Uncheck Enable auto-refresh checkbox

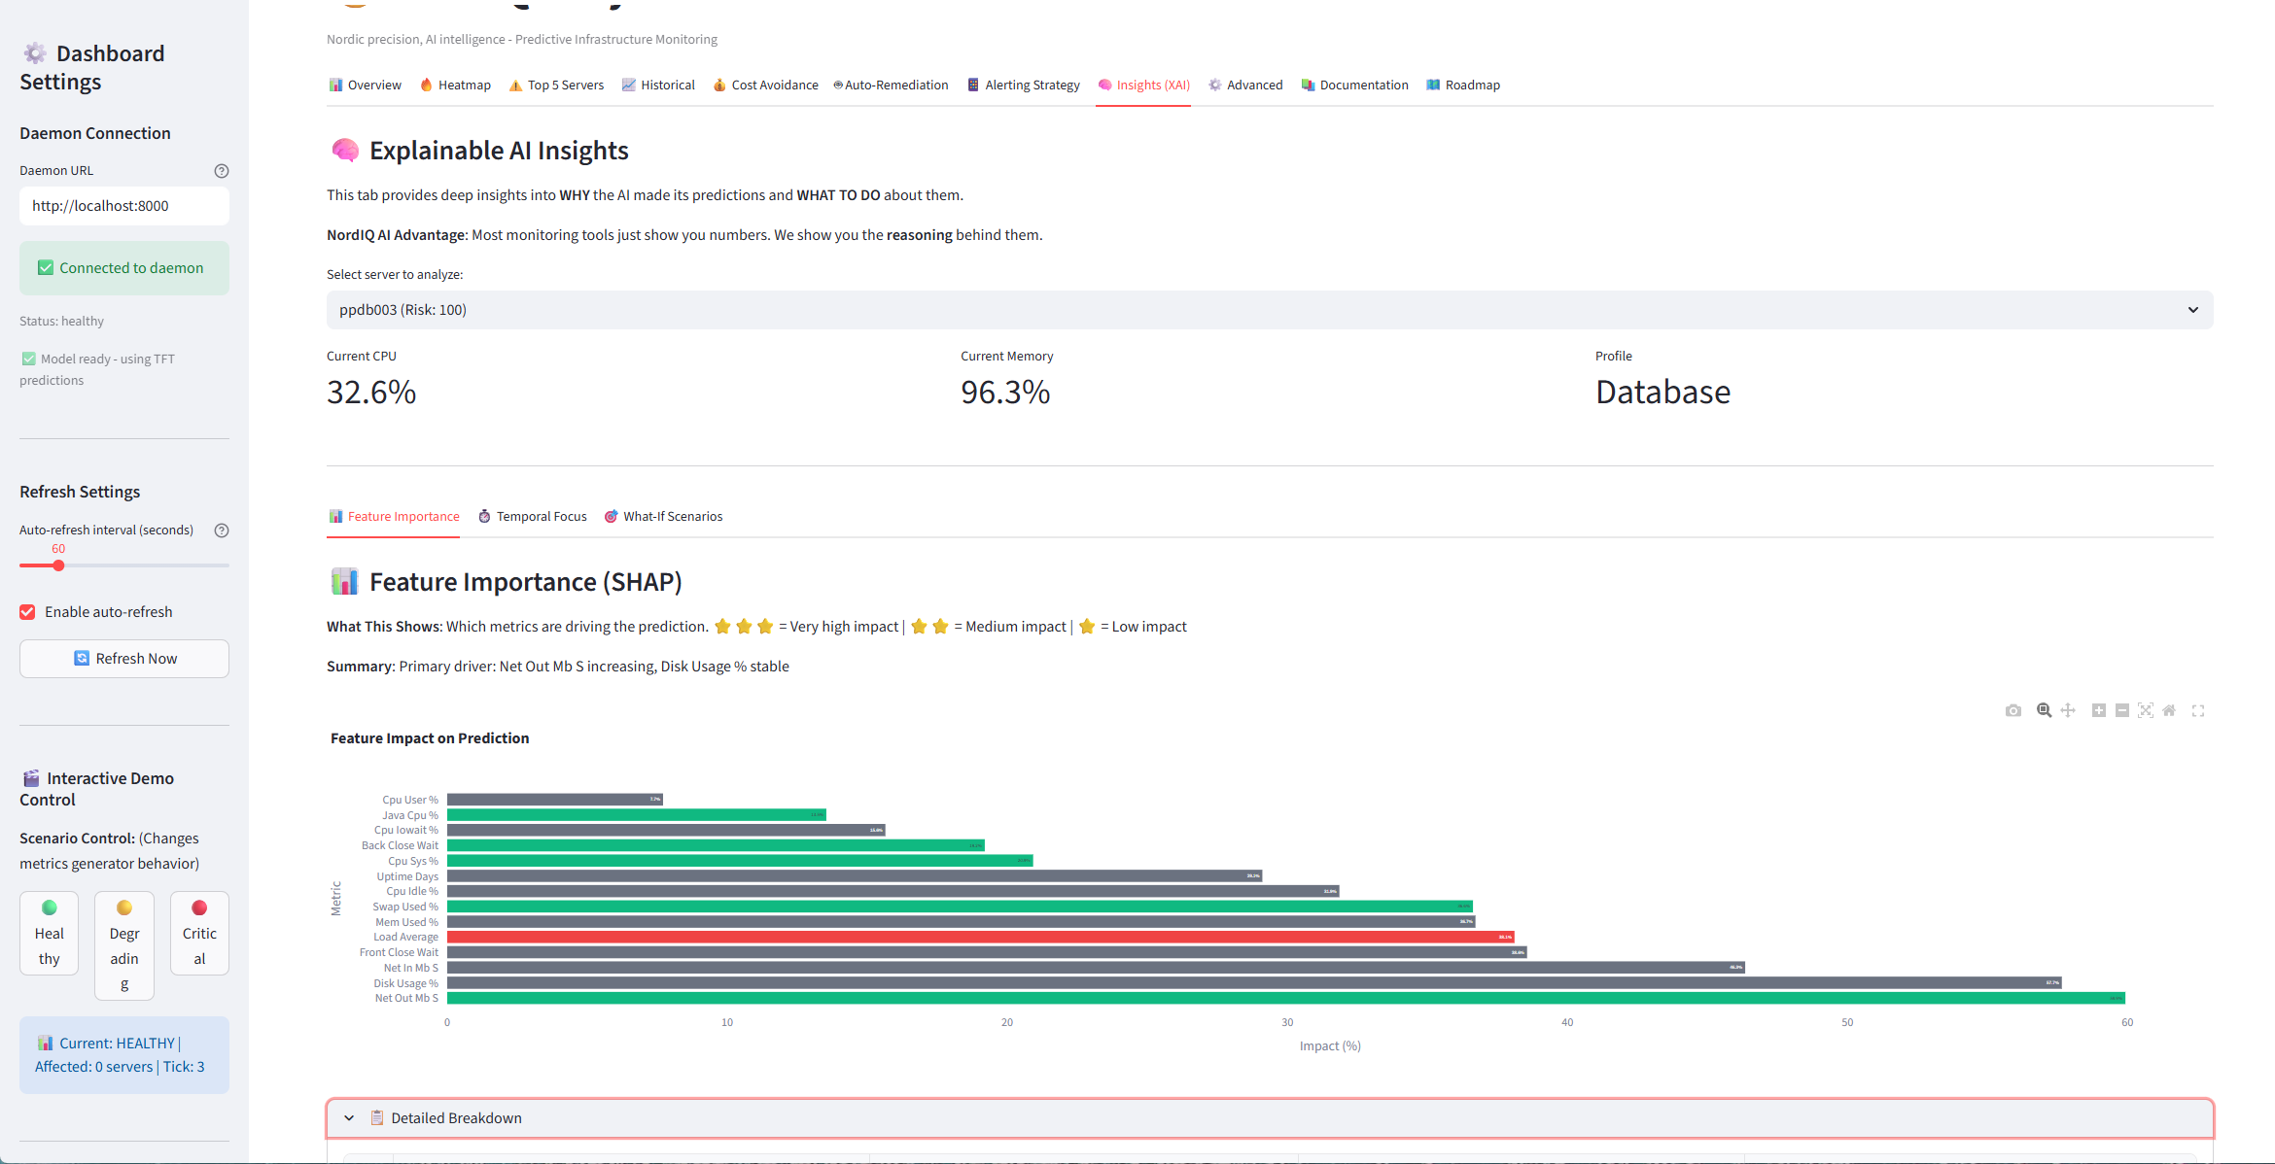[27, 612]
